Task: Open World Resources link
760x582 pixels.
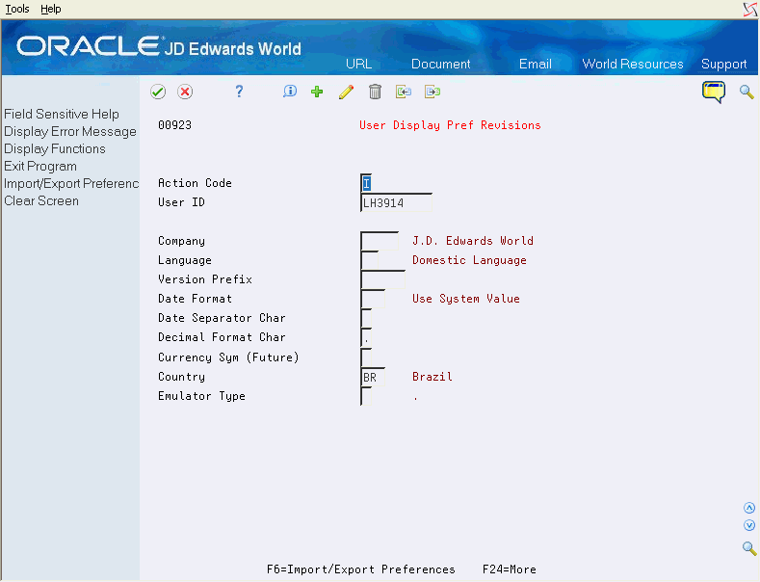Action: pos(633,64)
